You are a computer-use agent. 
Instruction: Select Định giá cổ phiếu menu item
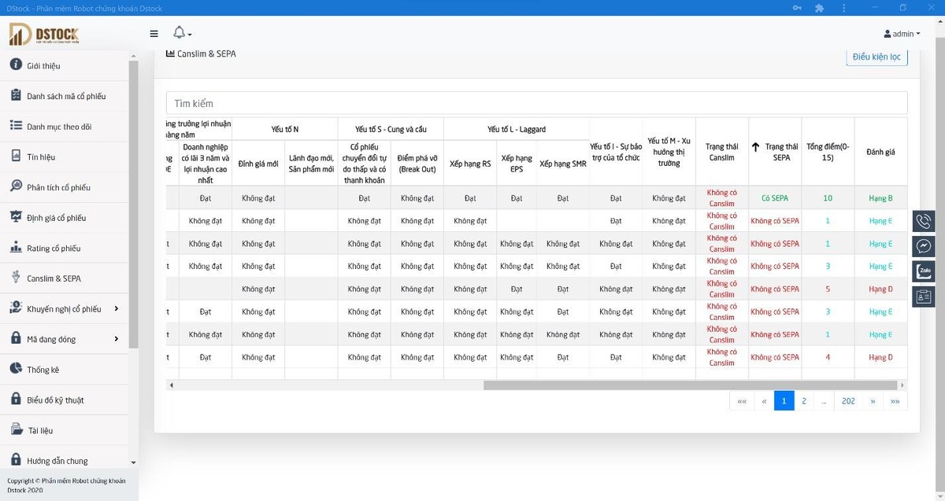tap(56, 218)
